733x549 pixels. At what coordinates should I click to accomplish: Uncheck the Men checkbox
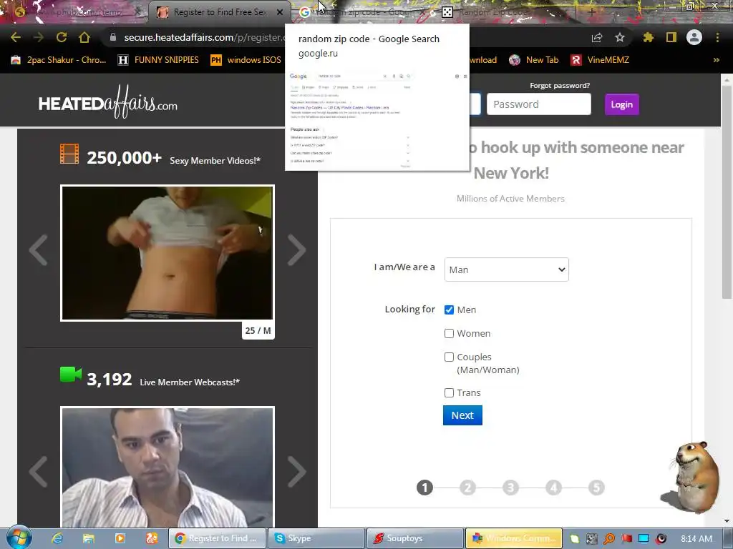coord(449,310)
